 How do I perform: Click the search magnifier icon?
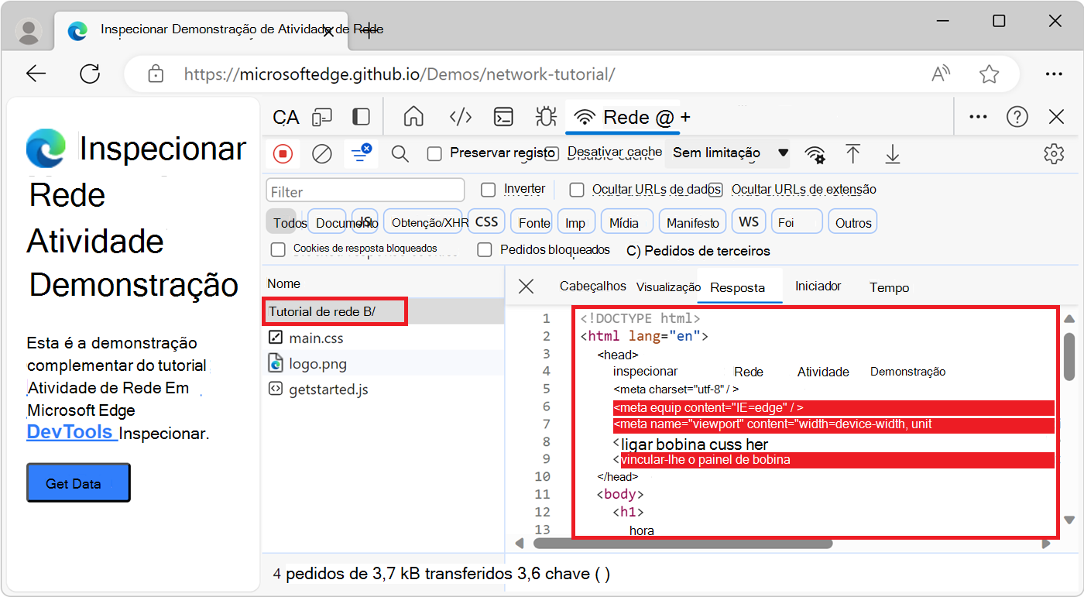(400, 154)
